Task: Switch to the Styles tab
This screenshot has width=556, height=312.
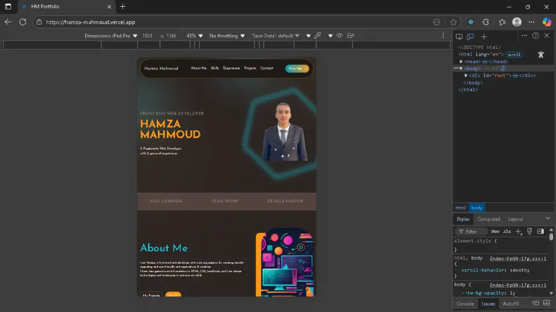Action: [463, 219]
